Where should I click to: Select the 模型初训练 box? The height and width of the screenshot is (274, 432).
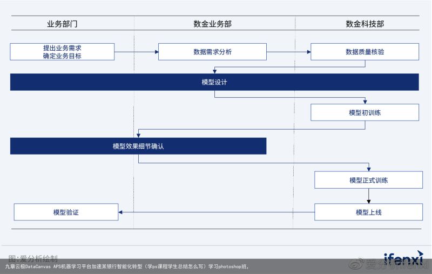pyautogui.click(x=365, y=112)
